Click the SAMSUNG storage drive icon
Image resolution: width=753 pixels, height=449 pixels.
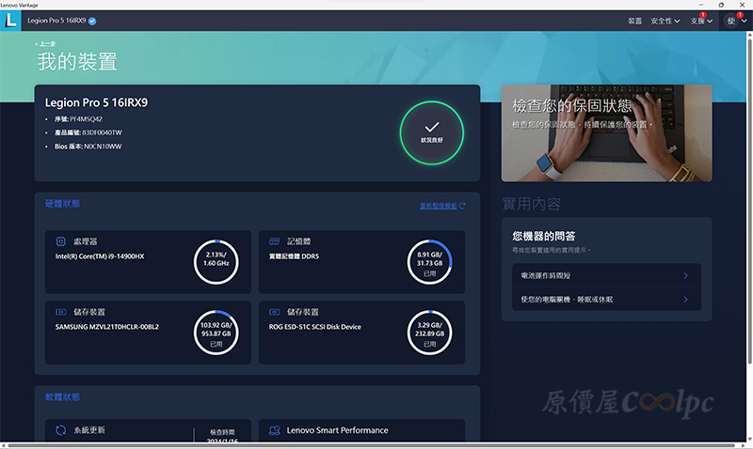pos(61,313)
